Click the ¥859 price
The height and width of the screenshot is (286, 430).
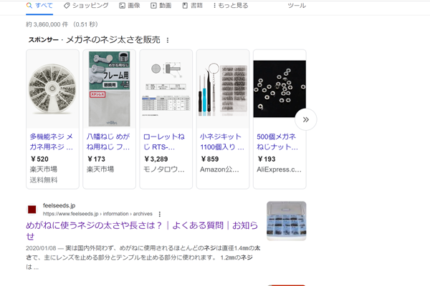click(x=210, y=159)
